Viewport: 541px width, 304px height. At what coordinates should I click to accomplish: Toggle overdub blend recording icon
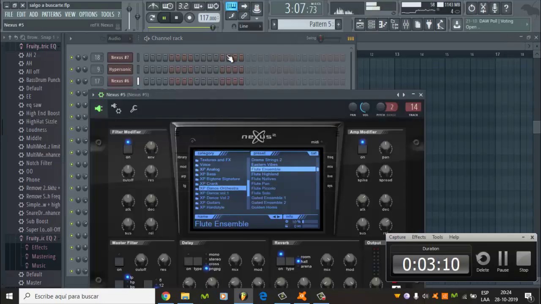[198, 6]
